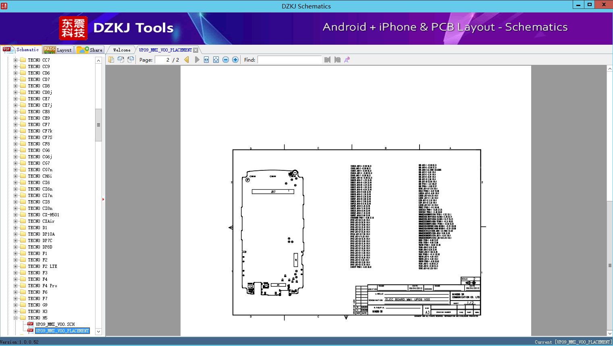613x346 pixels.
Task: Click the red sidebar collapse arrow
Action: click(x=103, y=199)
